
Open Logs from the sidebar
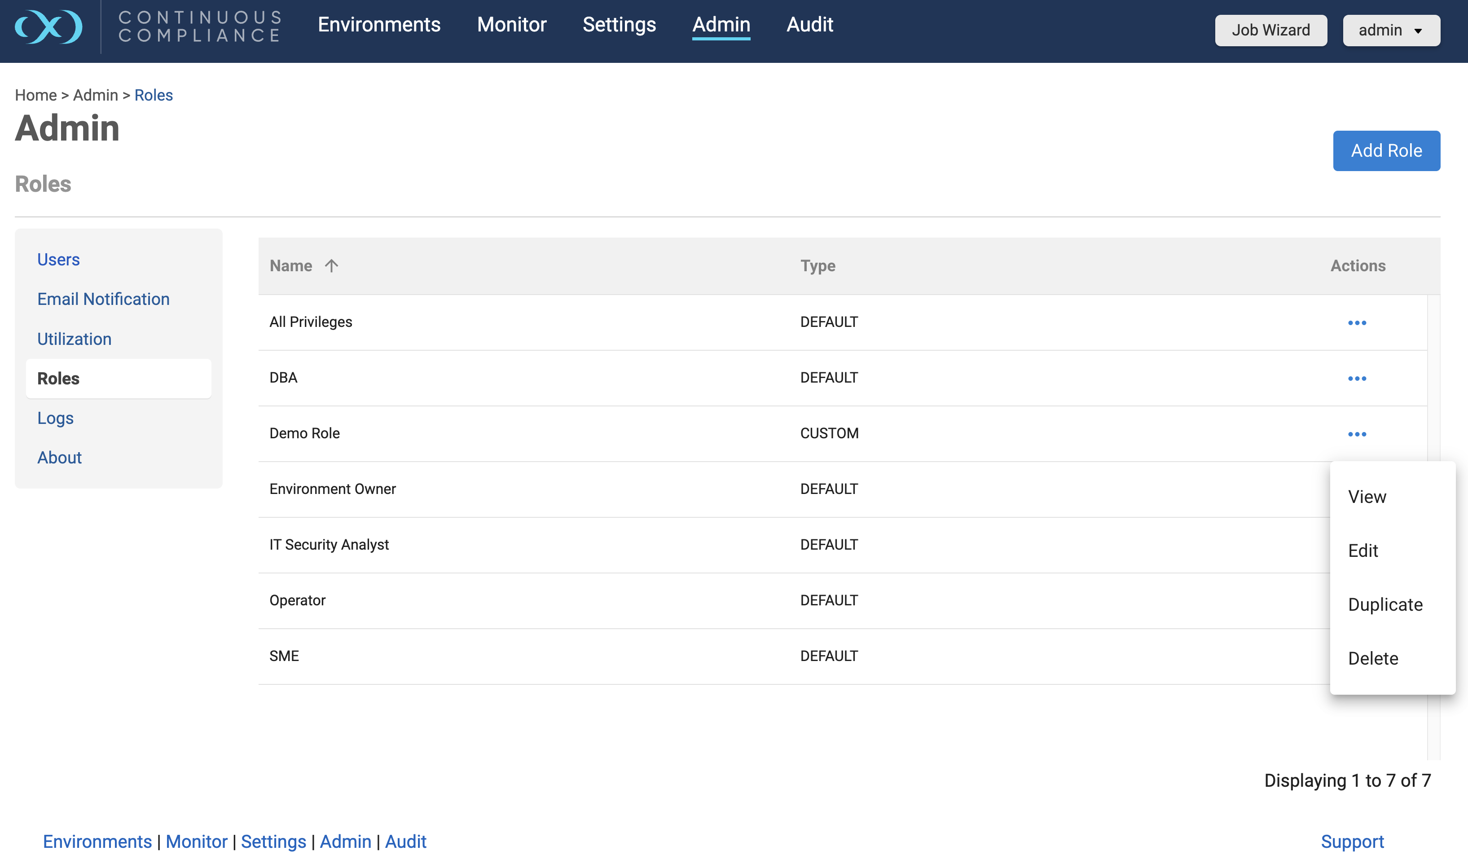pos(55,419)
